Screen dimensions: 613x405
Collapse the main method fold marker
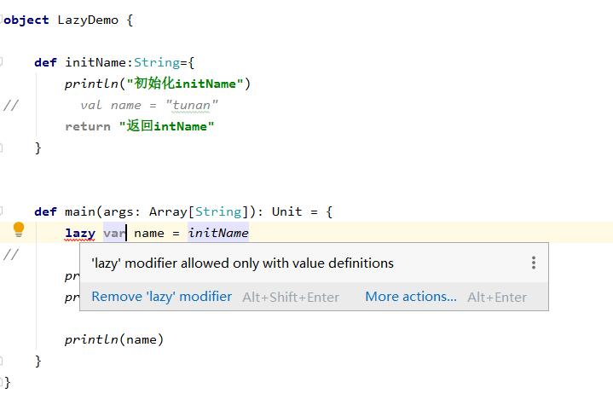[3, 211]
